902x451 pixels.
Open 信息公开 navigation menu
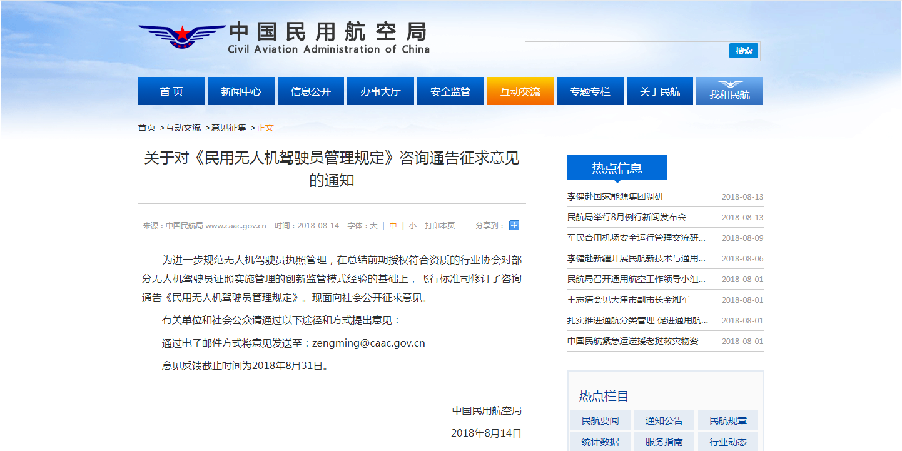pos(311,91)
